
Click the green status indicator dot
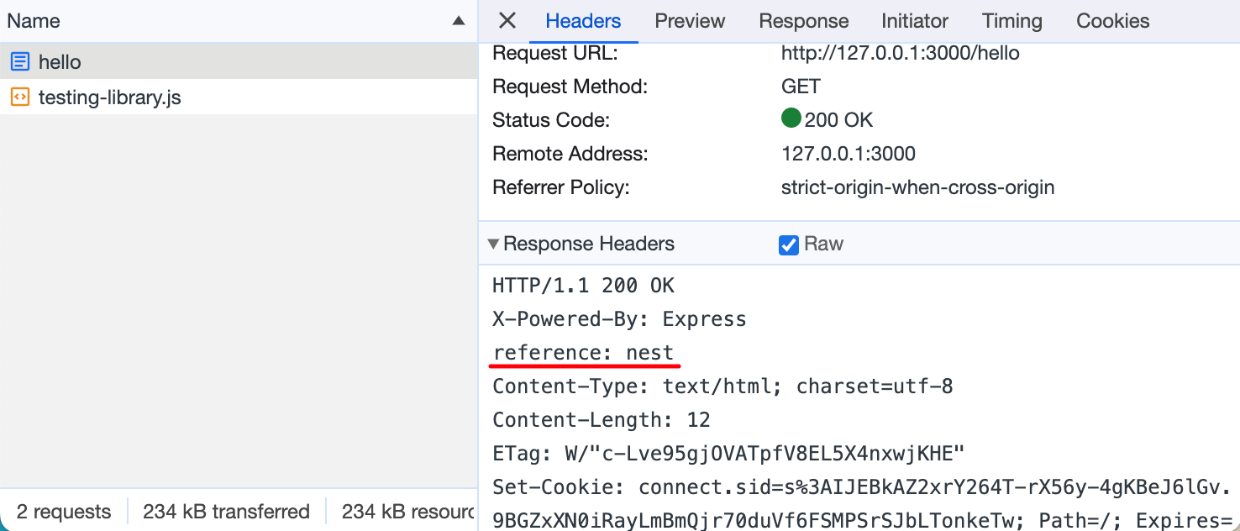tap(791, 119)
